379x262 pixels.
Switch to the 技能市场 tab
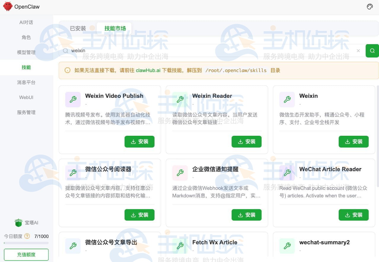pyautogui.click(x=115, y=28)
